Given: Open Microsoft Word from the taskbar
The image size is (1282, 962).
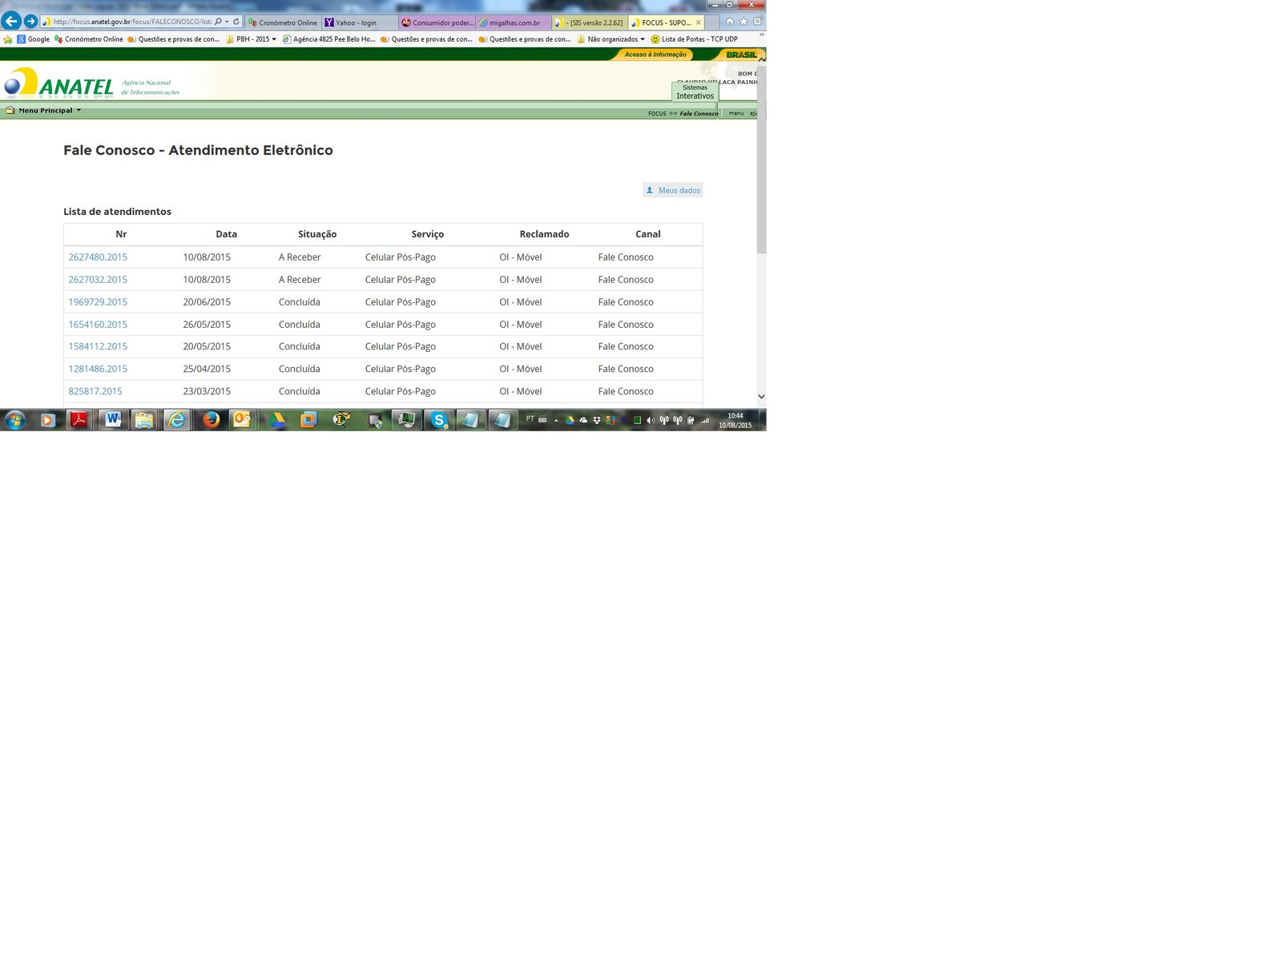Looking at the screenshot, I should pos(113,419).
